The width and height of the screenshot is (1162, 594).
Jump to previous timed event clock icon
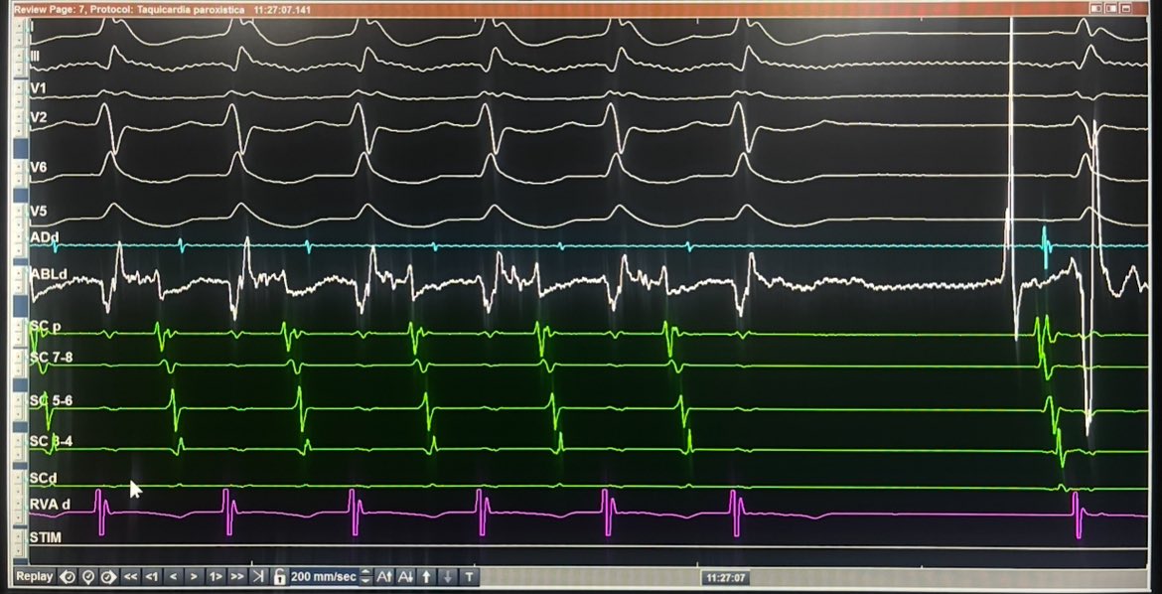pos(69,576)
